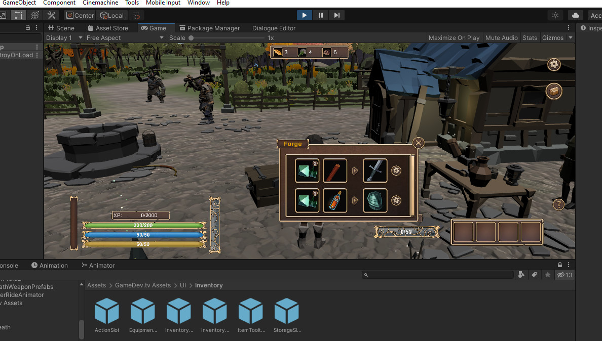Click the gear icon beside the crafted sword
The height and width of the screenshot is (341, 602).
click(396, 171)
